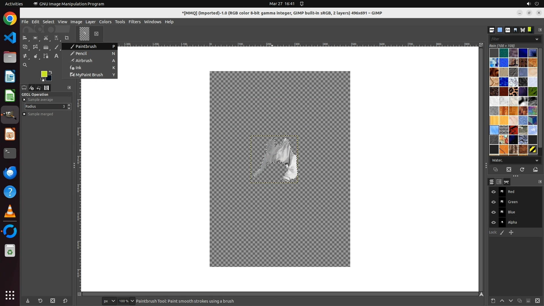This screenshot has width=544, height=306.
Task: Select the Zoom magnifier tool
Action: (25, 65)
